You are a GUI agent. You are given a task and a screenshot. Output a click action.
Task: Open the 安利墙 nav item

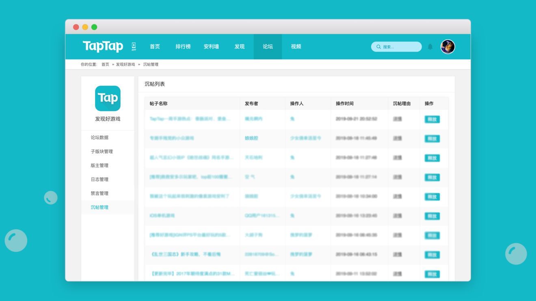[211, 47]
